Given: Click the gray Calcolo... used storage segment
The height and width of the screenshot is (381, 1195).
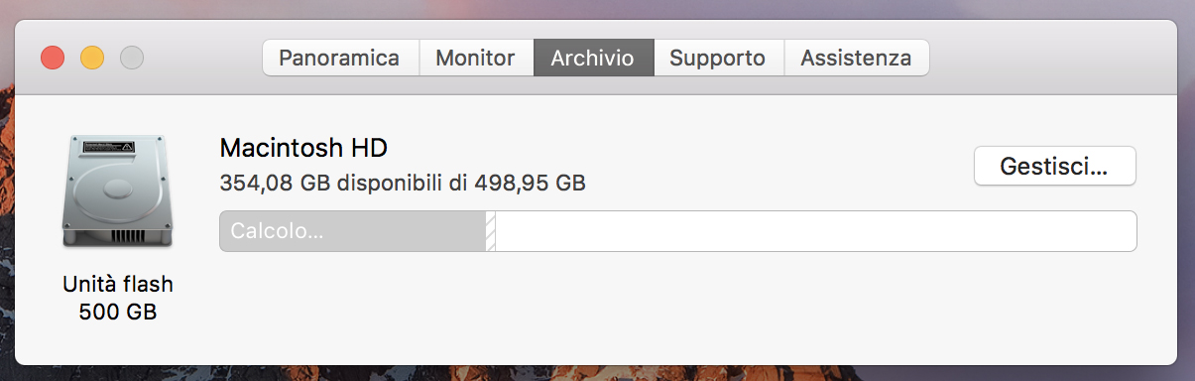Looking at the screenshot, I should [x=352, y=231].
